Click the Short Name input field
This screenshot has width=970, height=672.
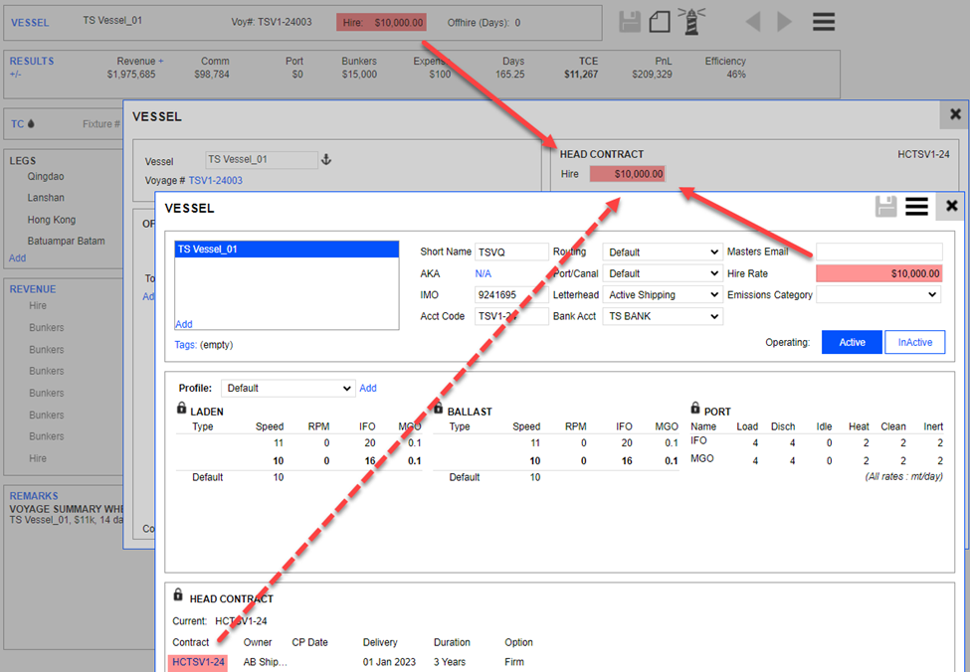click(511, 252)
